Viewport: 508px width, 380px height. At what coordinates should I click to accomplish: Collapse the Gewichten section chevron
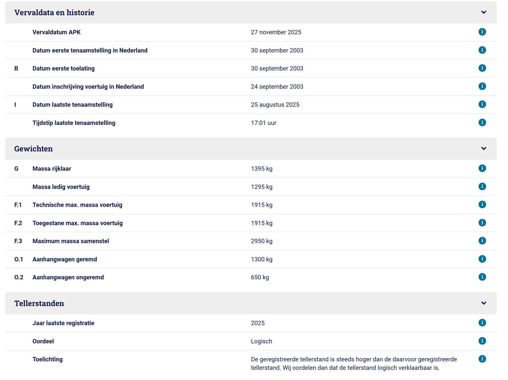coord(483,148)
